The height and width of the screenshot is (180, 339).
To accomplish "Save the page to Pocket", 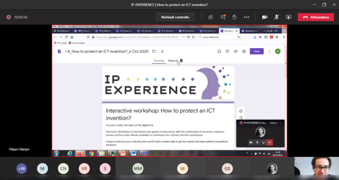I will 188,37.
